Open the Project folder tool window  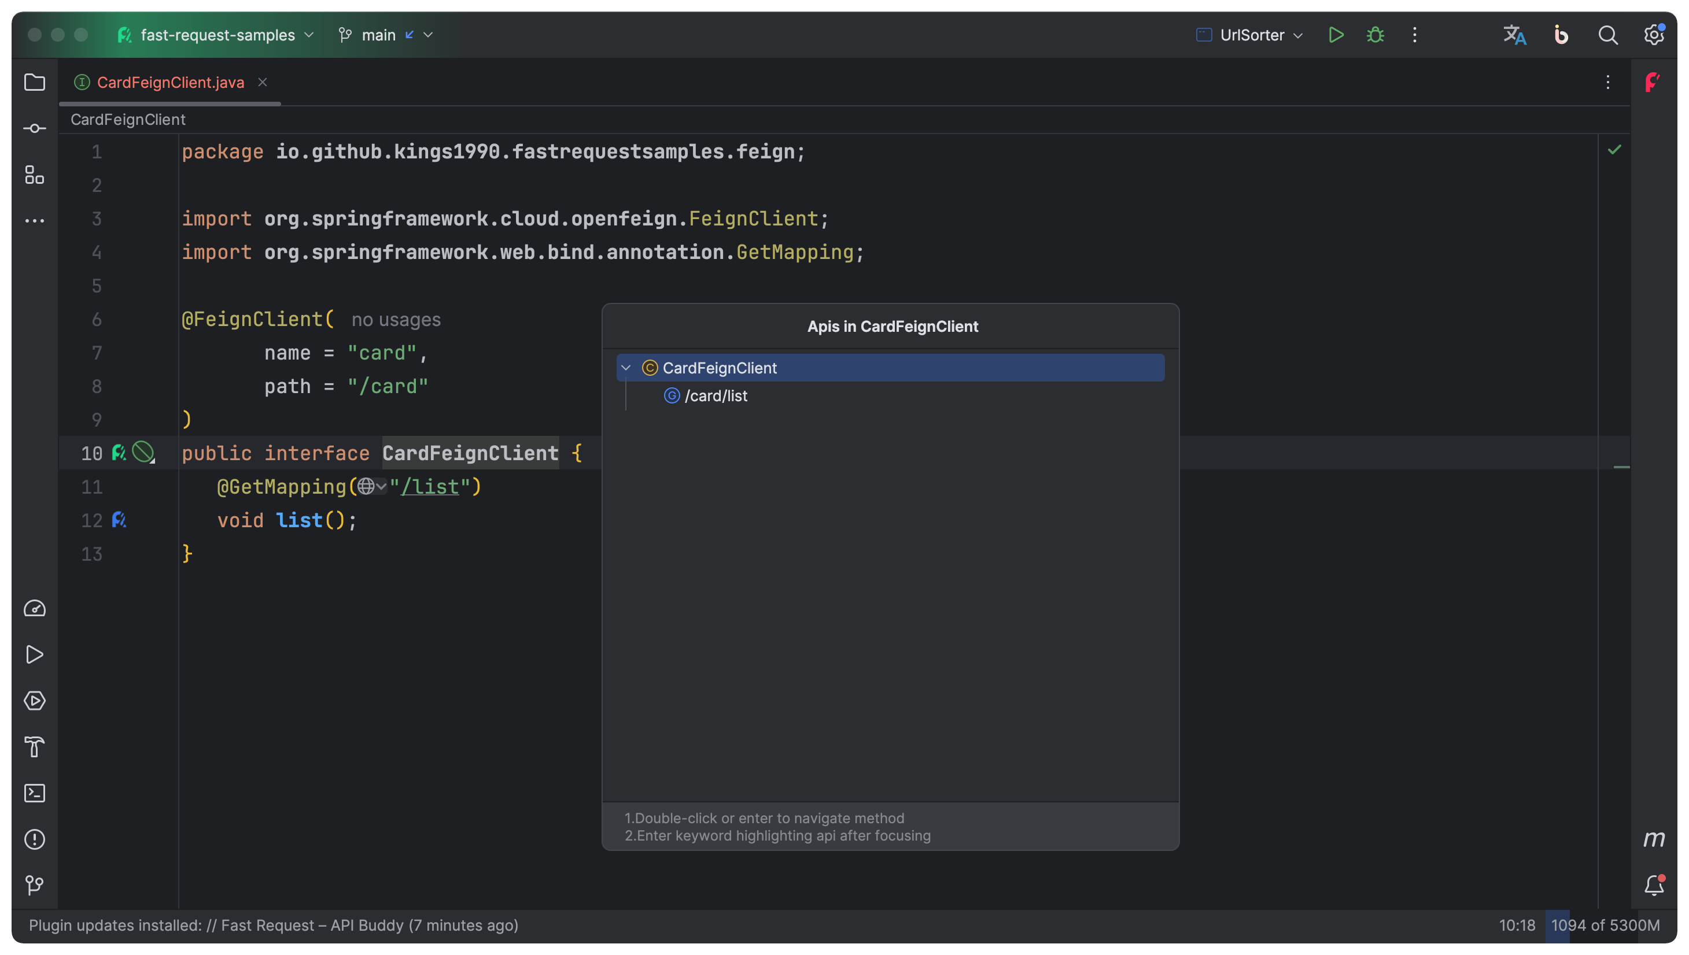[x=34, y=83]
